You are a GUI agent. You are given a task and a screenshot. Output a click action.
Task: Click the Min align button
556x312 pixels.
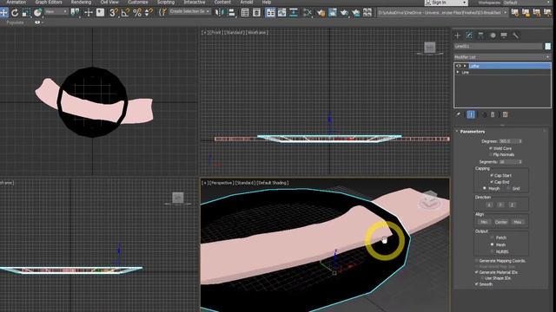tap(484, 222)
